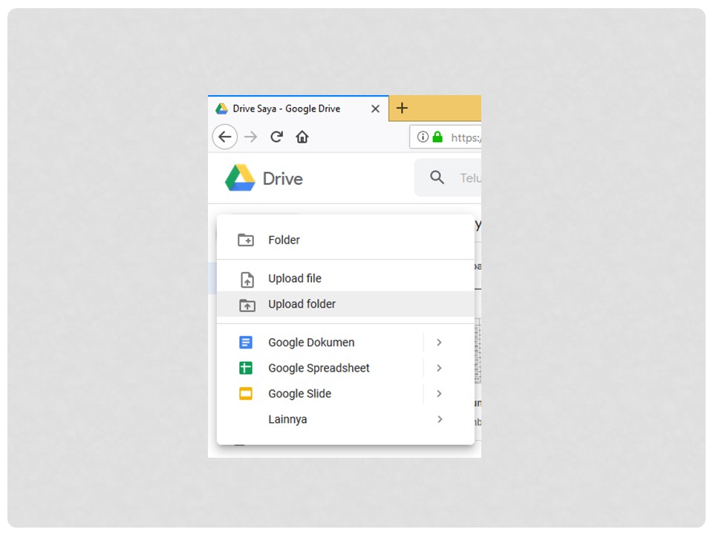713x535 pixels.
Task: Expand the Lainnya submenu arrow
Action: (439, 419)
